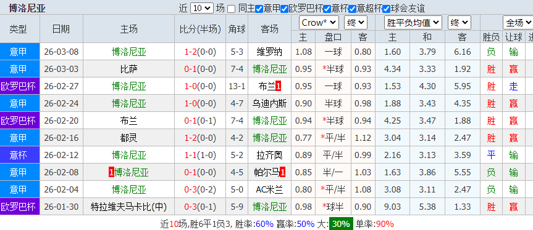Image resolution: width=533 pixels, height=230 pixels.
Task: Open the 拉齐奥 team link
Action: click(269, 155)
